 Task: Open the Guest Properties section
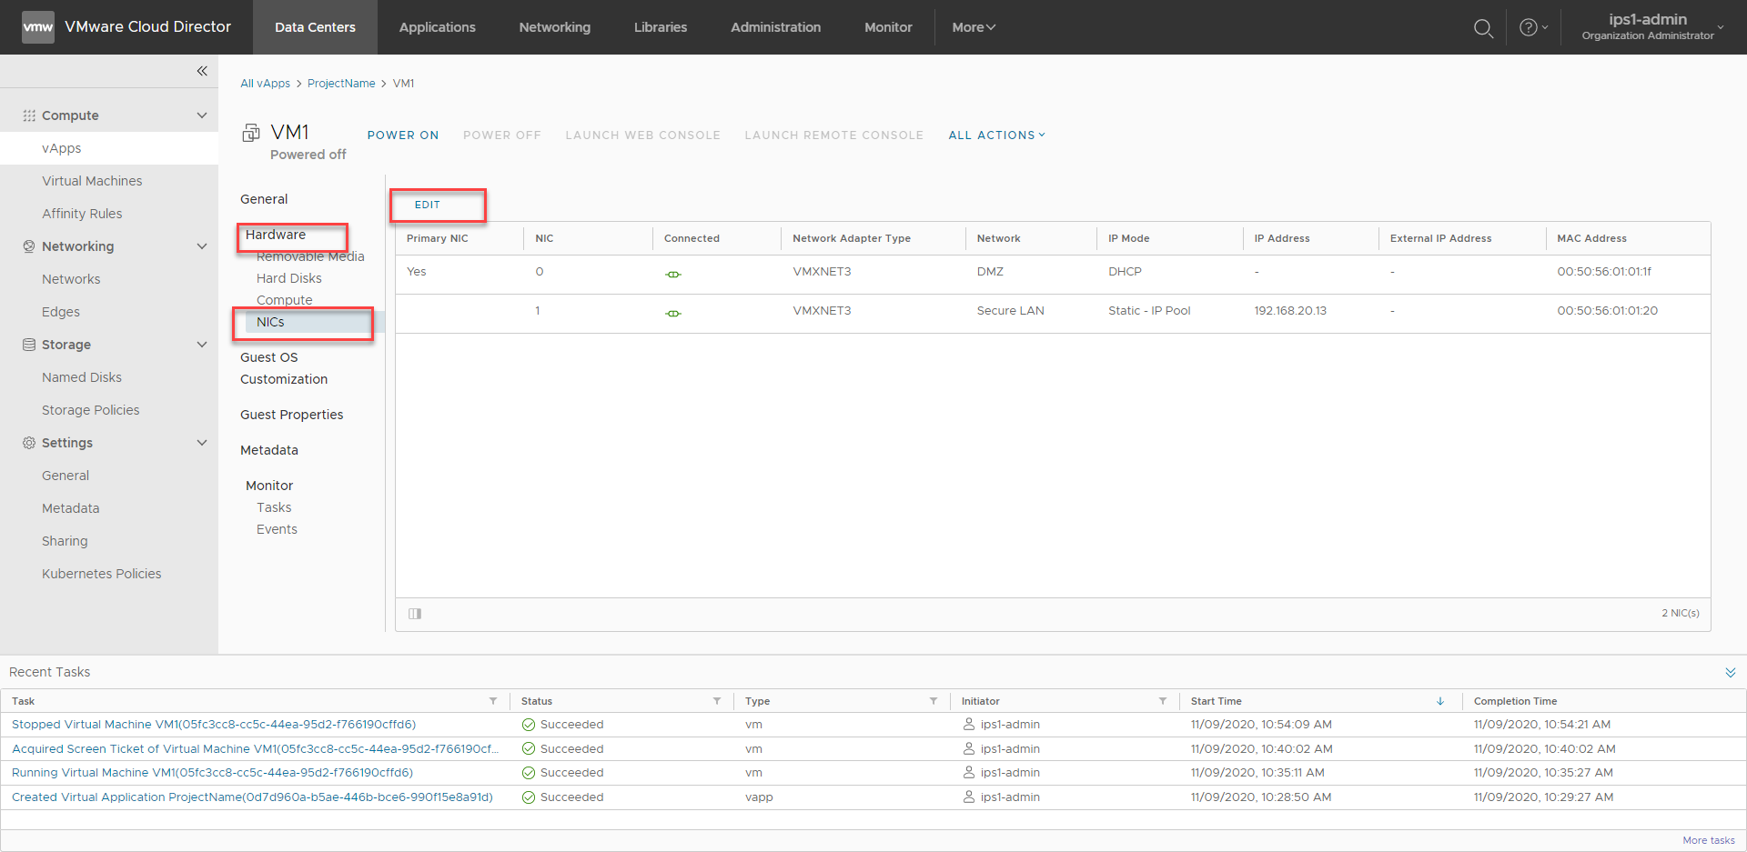(x=291, y=415)
